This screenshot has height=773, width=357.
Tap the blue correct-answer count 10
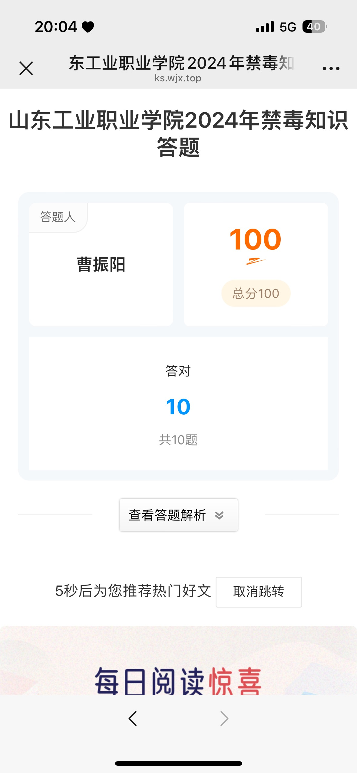pyautogui.click(x=178, y=407)
